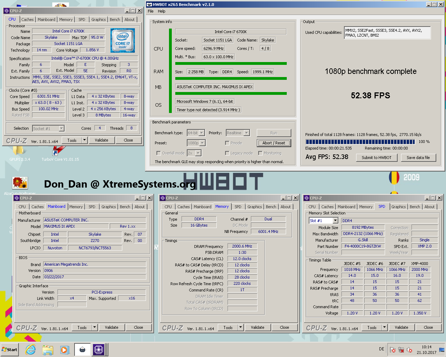Screen dimensions: 446x357
Task: Click the green RAM indicator bar
Action: click(231, 78)
